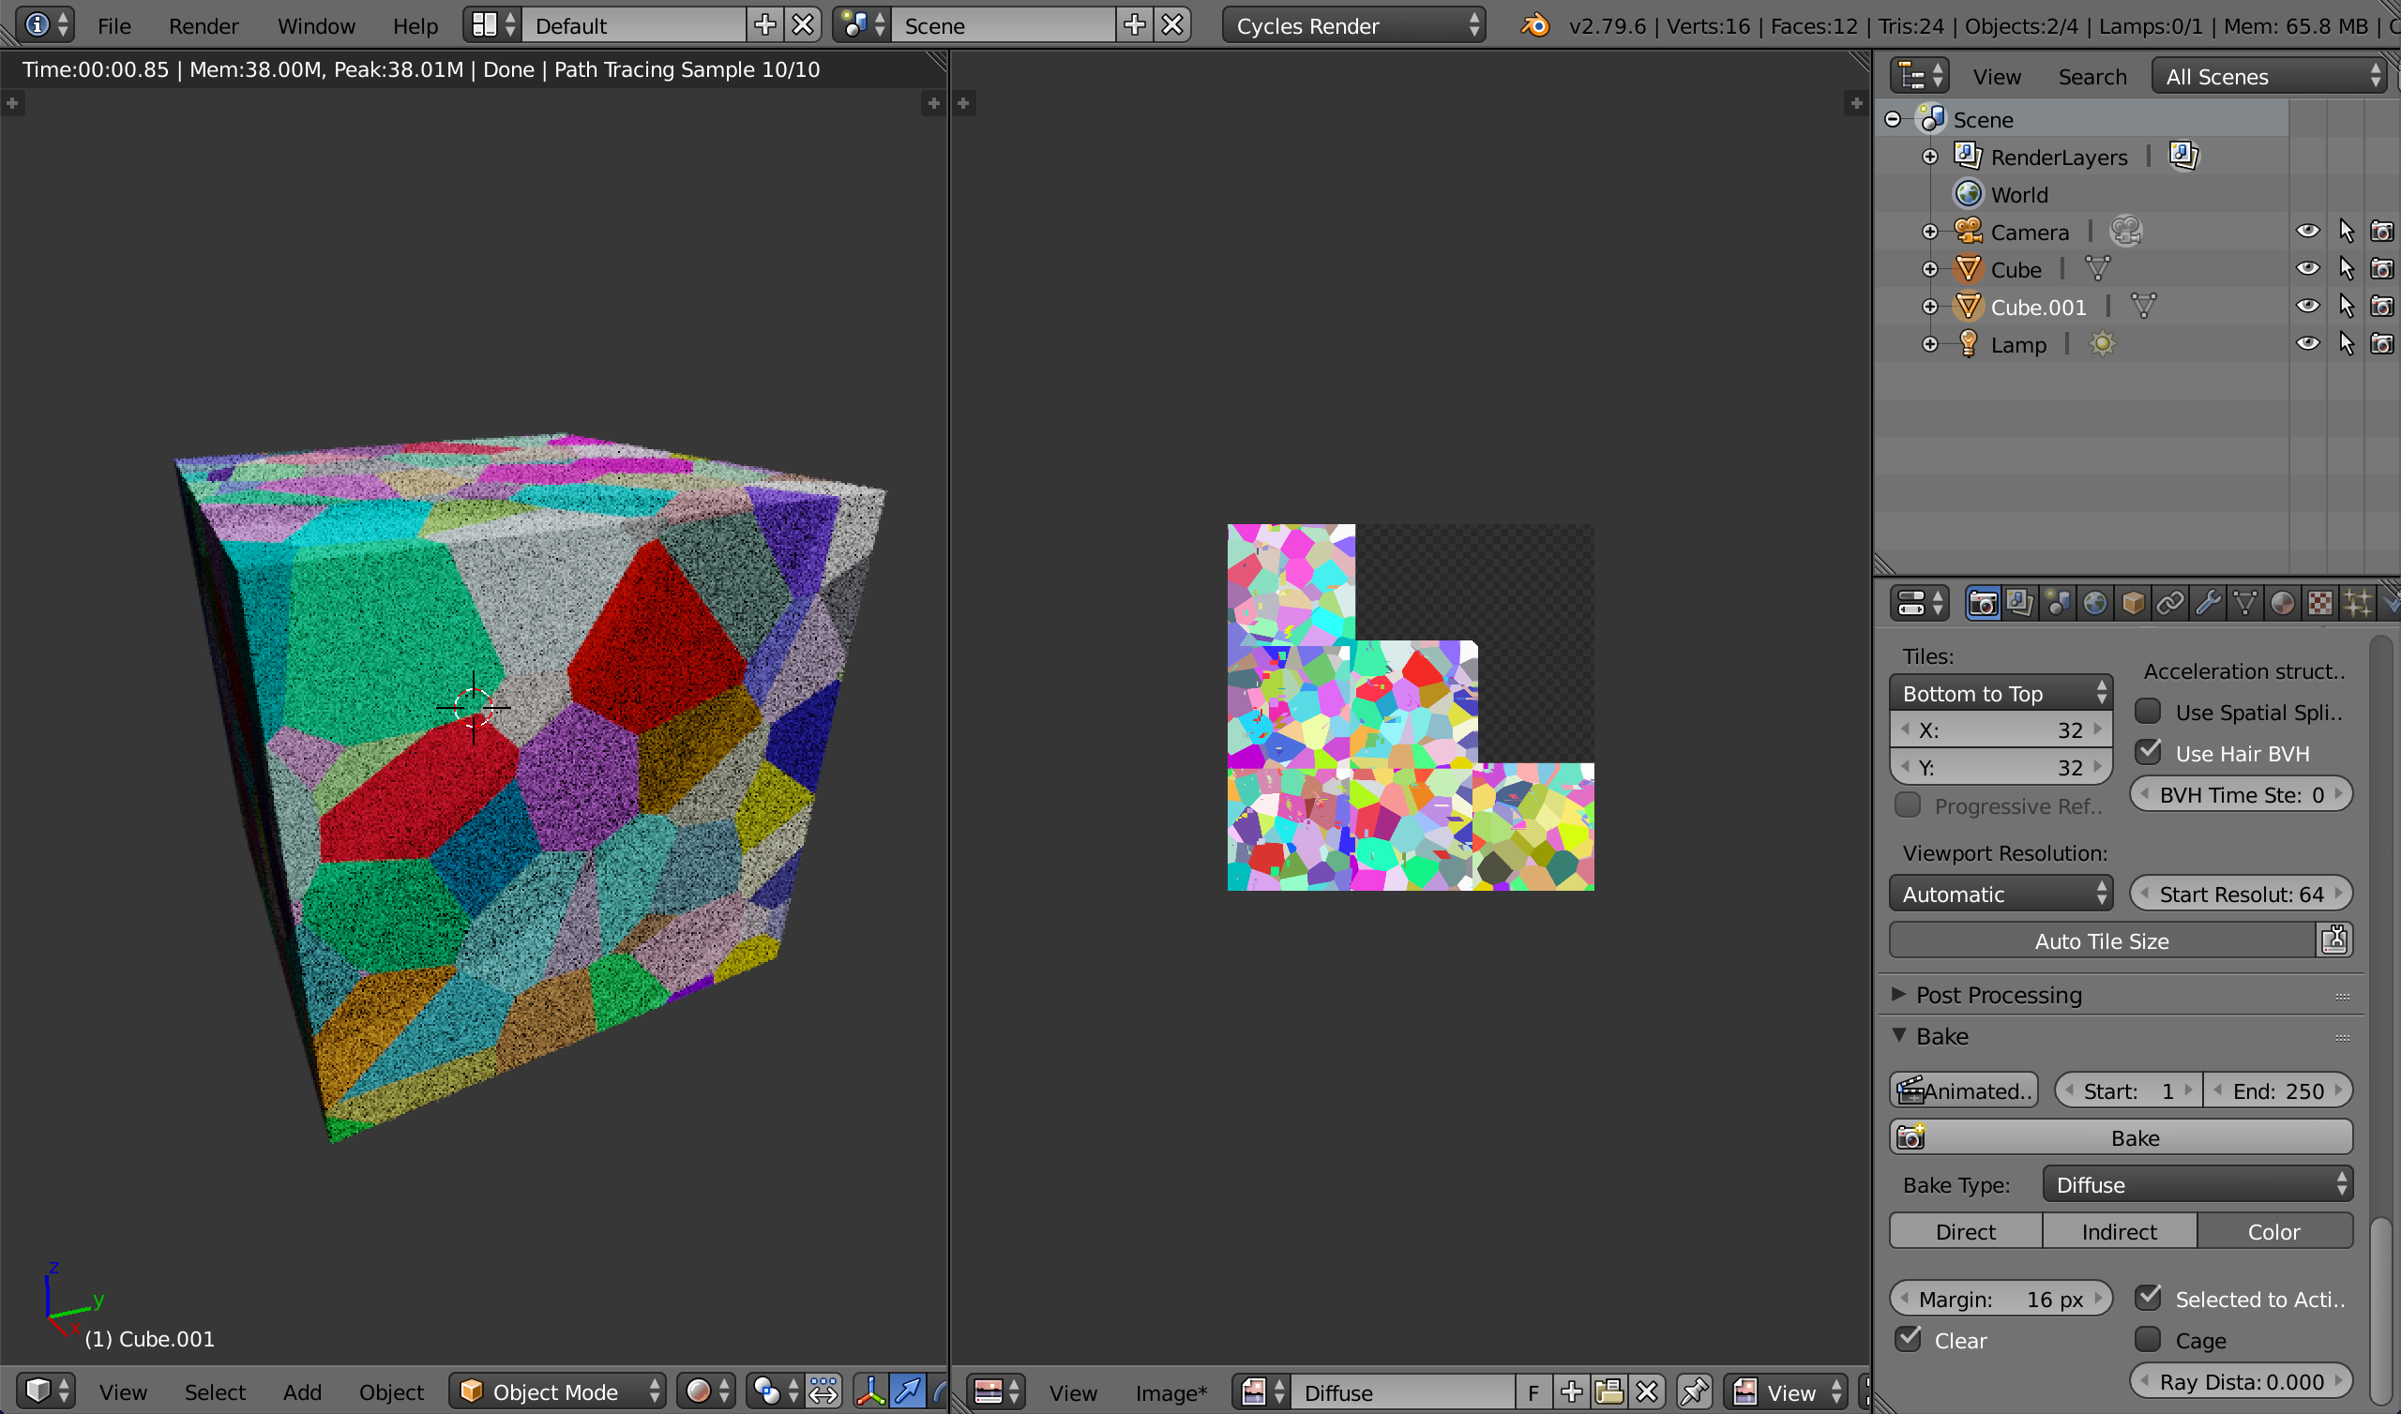Viewport: 2401px width, 1414px height.
Task: Open the image file folder icon
Action: 1609,1392
